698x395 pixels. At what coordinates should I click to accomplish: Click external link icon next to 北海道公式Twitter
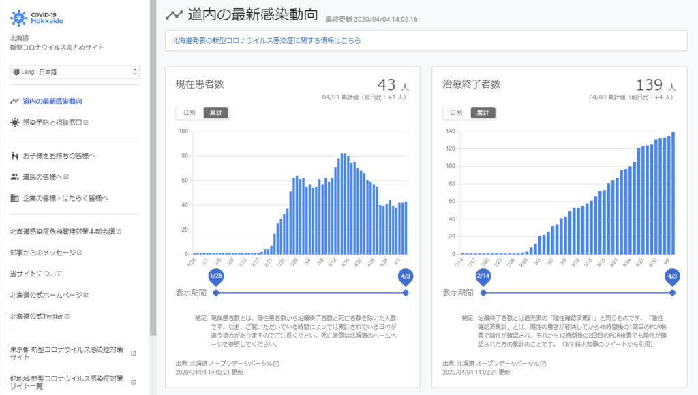tap(67, 317)
